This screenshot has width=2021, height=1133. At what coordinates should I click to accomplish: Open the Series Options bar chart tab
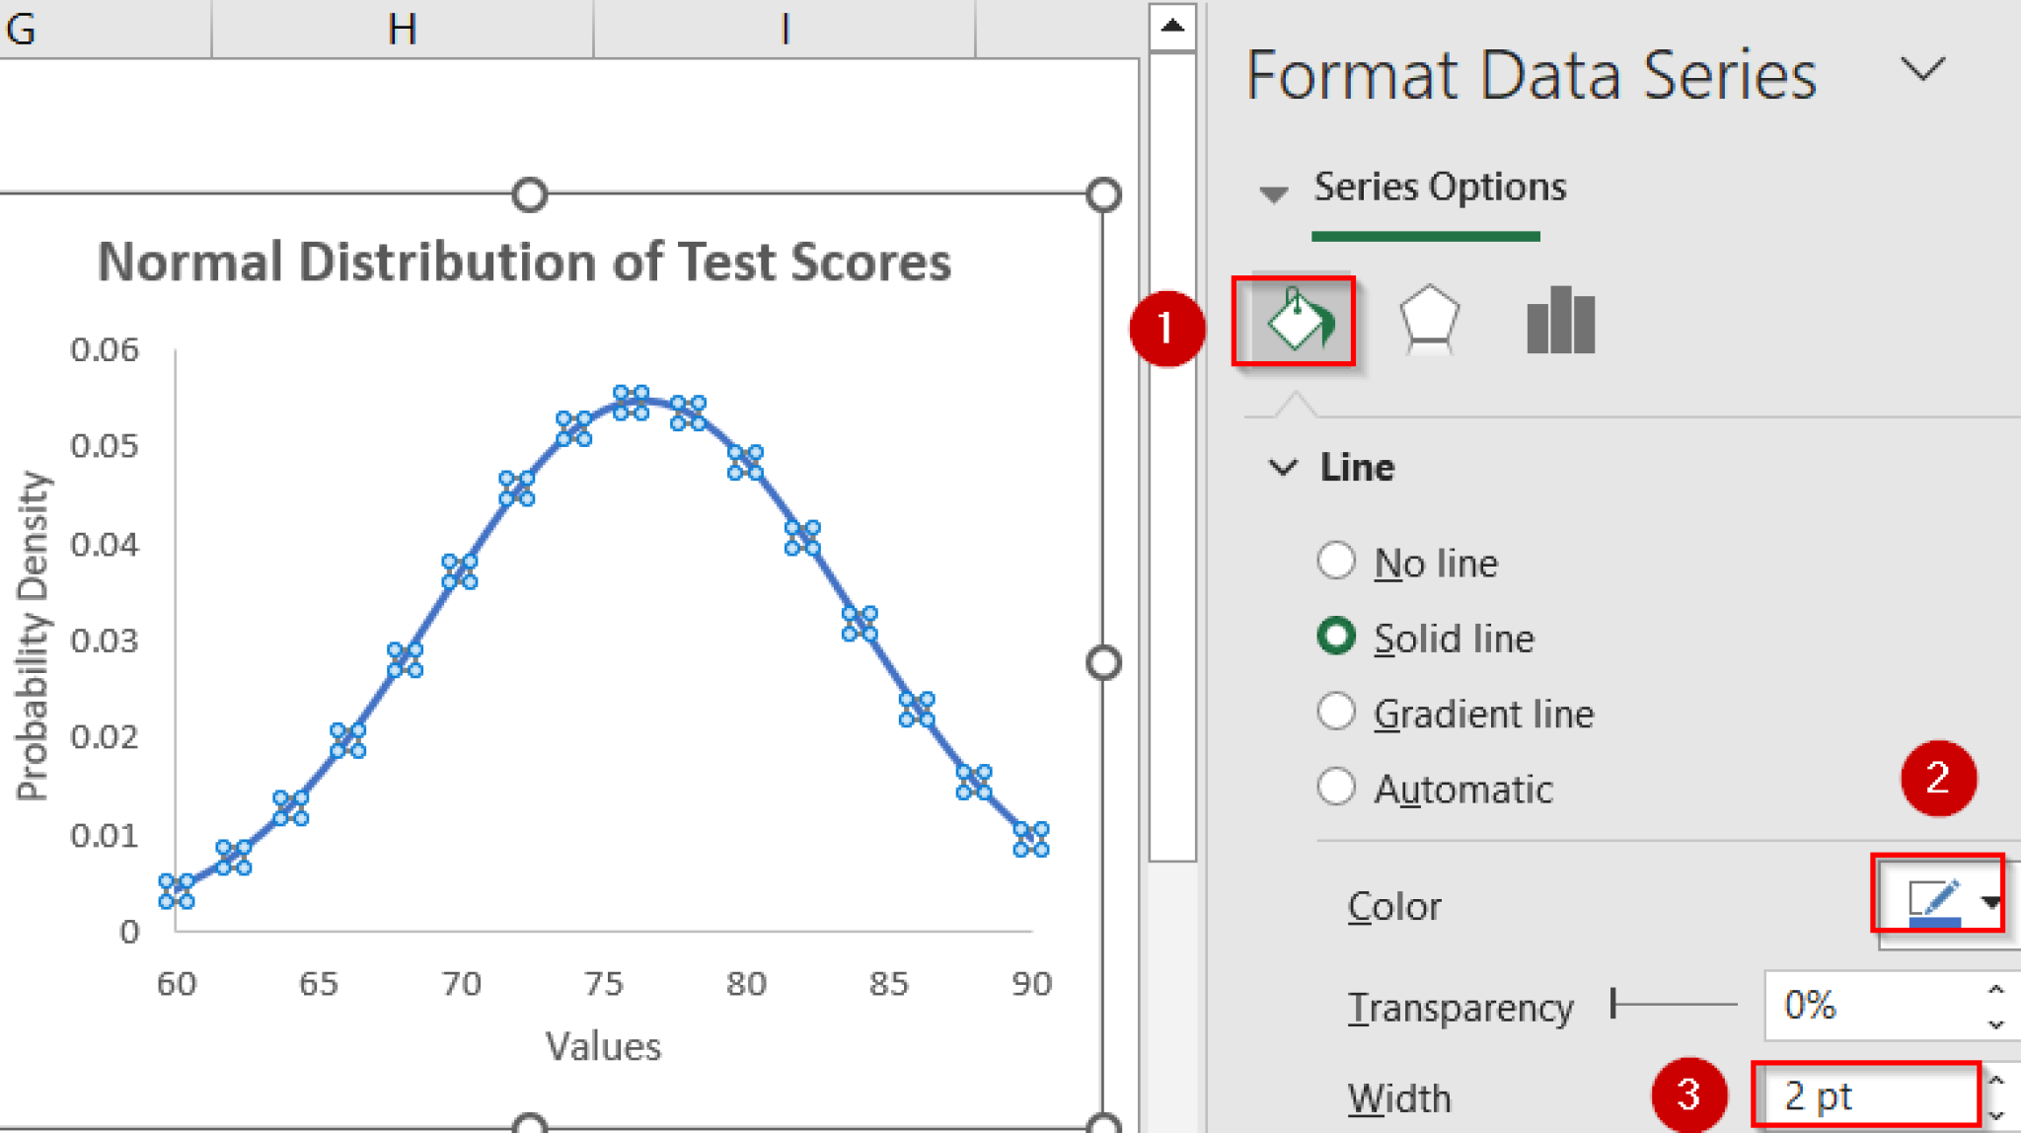(x=1559, y=321)
